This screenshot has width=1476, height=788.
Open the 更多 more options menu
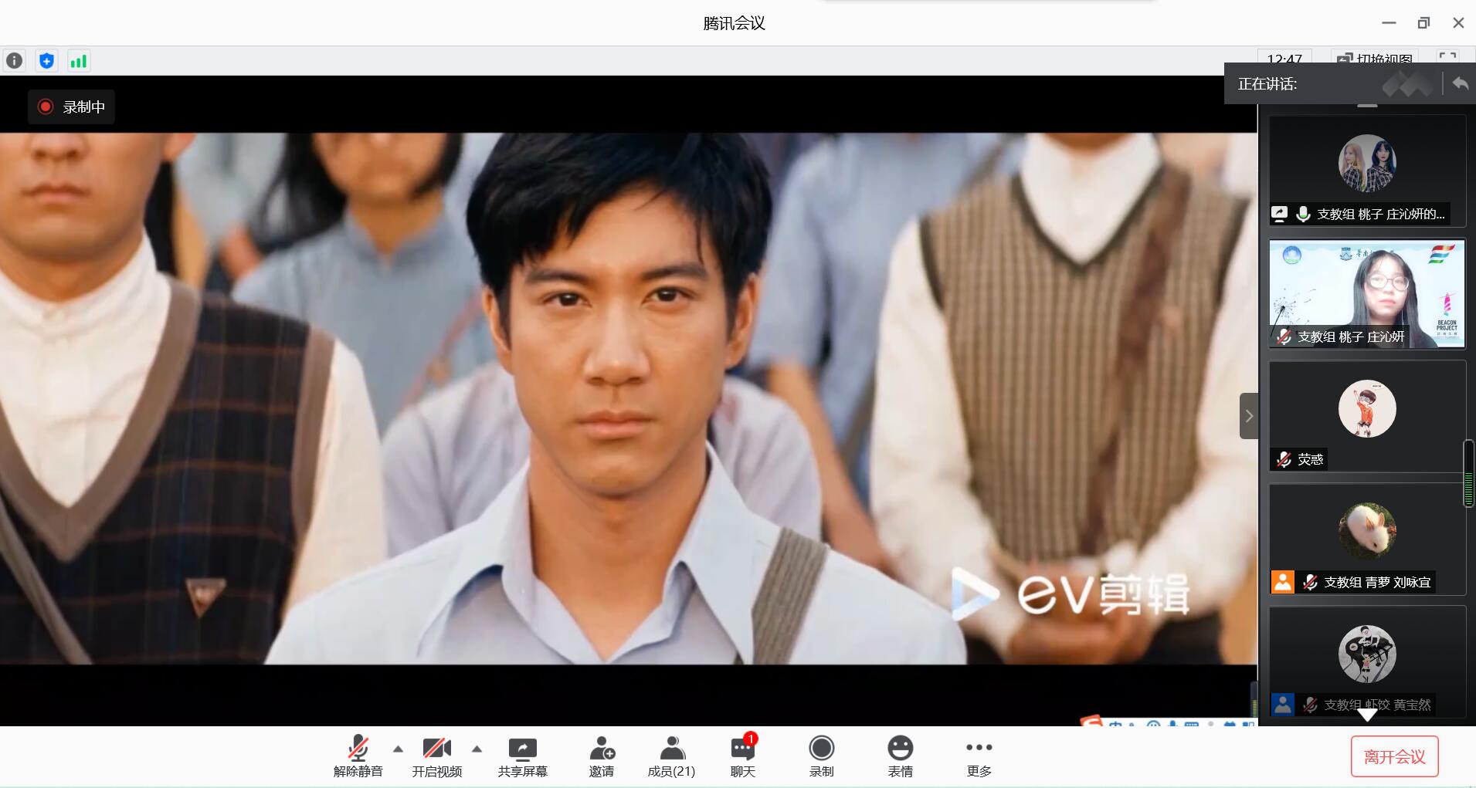pyautogui.click(x=979, y=756)
